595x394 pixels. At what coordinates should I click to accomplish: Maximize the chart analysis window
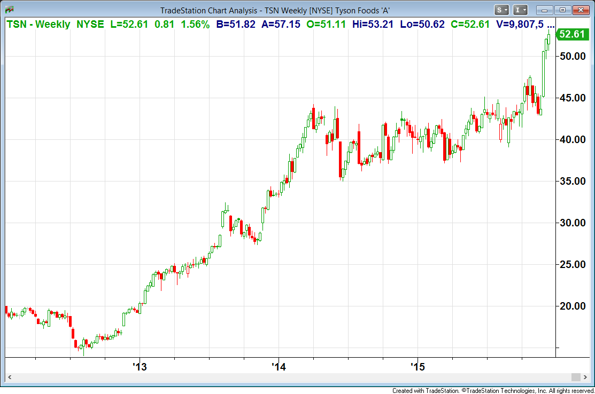coord(563,10)
